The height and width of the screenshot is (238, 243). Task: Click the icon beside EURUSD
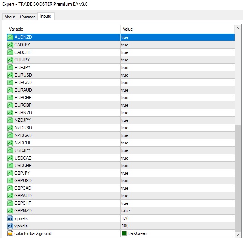pyautogui.click(x=10, y=75)
